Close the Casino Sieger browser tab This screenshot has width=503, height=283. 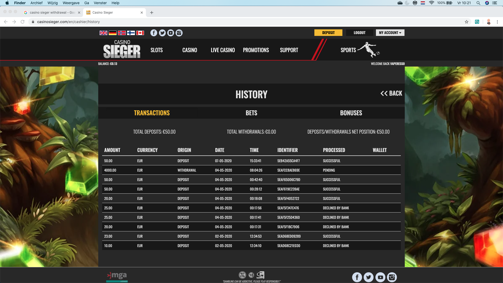click(142, 13)
